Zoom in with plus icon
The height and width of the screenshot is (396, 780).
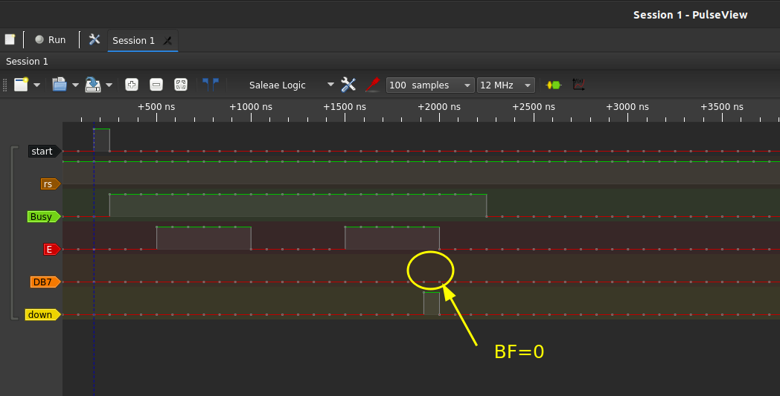[131, 85]
